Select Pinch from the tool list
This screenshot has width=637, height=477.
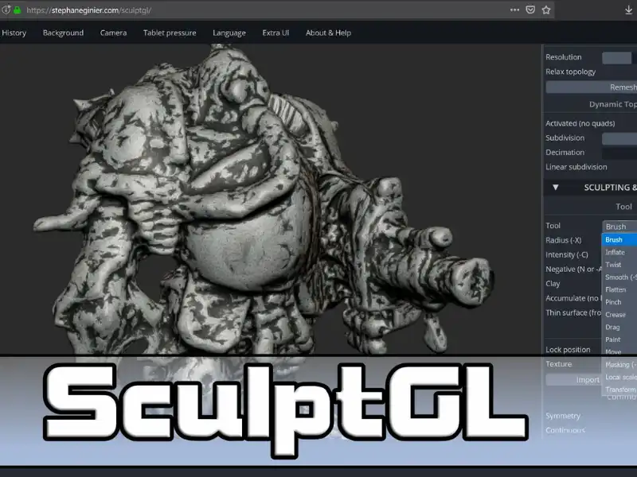click(613, 303)
